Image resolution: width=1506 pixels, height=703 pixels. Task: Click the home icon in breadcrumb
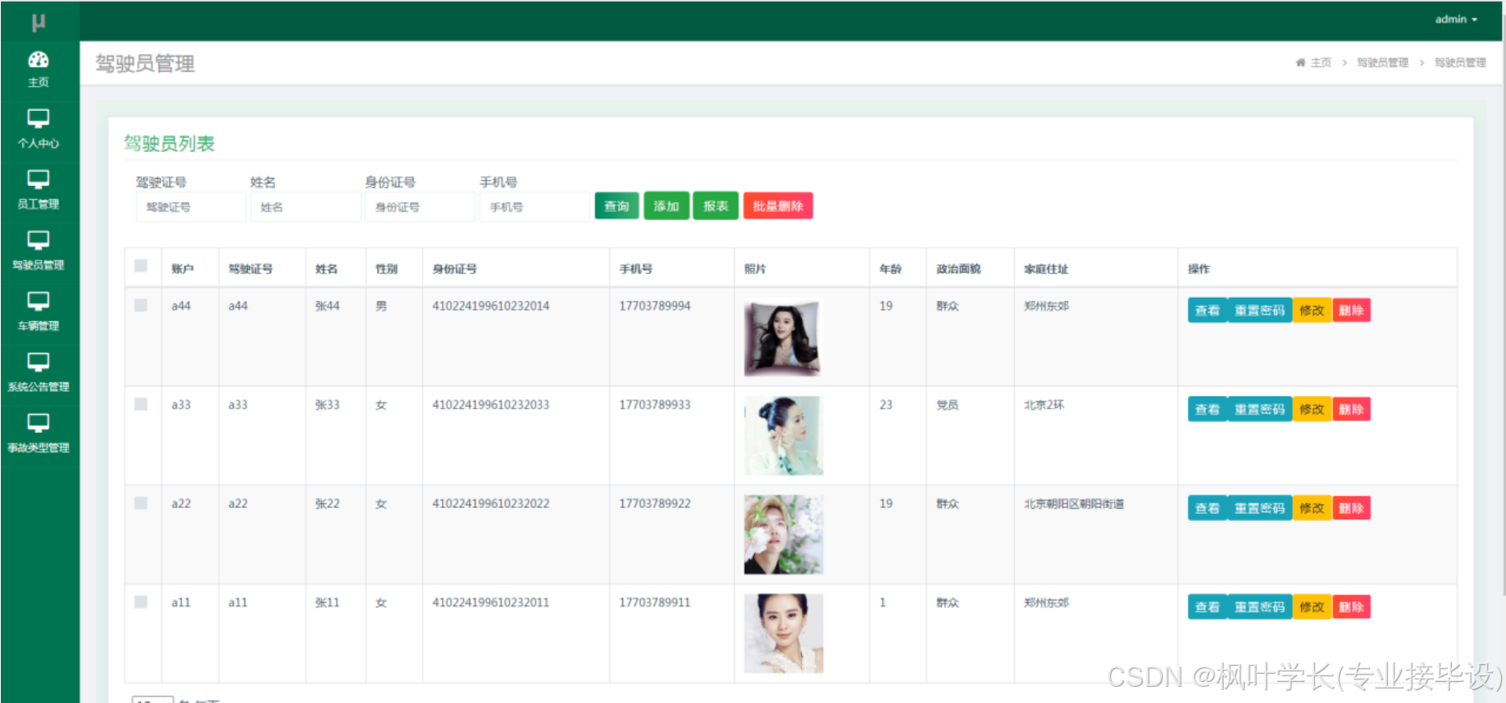tap(1300, 62)
